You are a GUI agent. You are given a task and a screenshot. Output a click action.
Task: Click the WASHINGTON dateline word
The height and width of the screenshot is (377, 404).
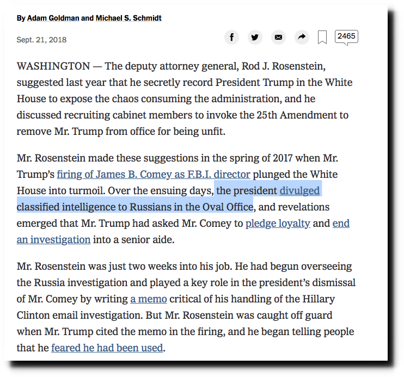[x=53, y=66]
